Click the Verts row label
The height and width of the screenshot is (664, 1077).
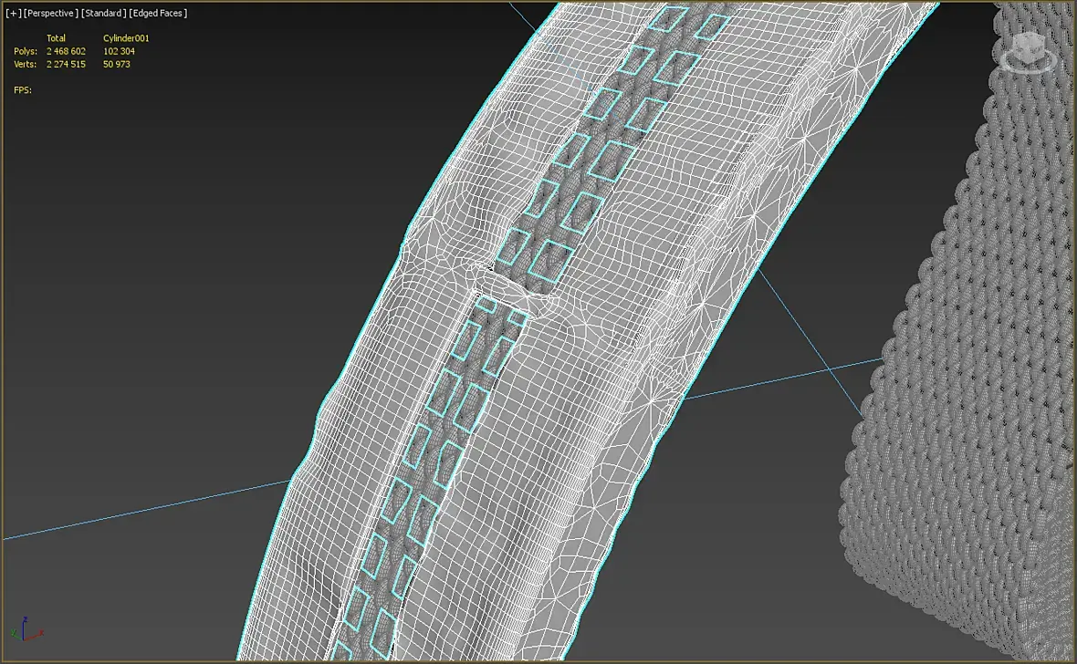tap(26, 65)
